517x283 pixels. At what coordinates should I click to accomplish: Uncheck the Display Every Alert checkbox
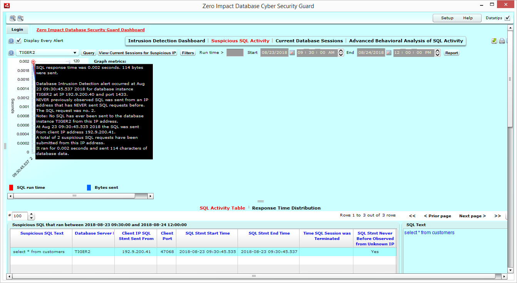pyautogui.click(x=19, y=41)
